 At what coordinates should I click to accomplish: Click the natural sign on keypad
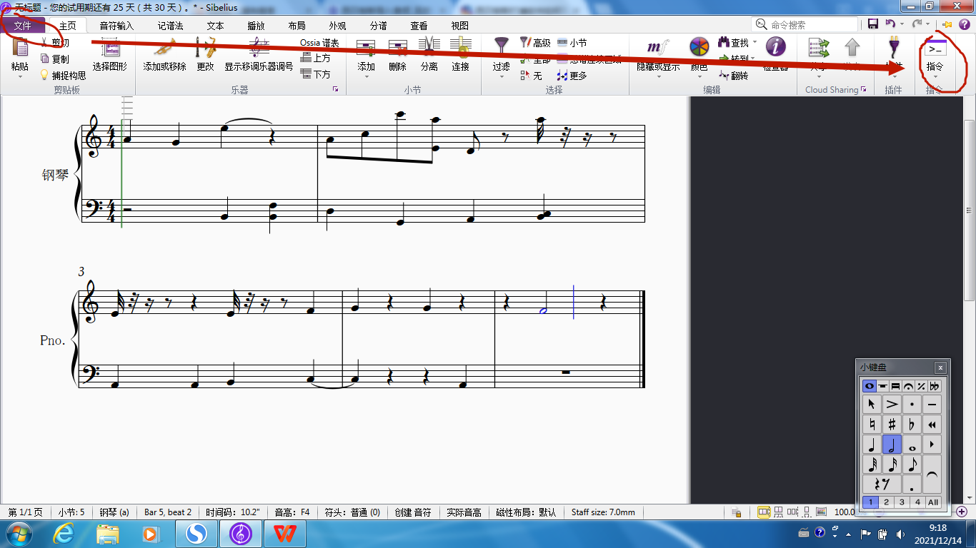pos(871,425)
